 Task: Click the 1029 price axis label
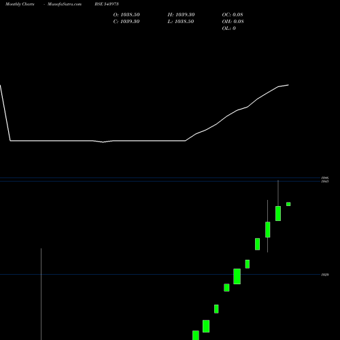pyautogui.click(x=325, y=275)
